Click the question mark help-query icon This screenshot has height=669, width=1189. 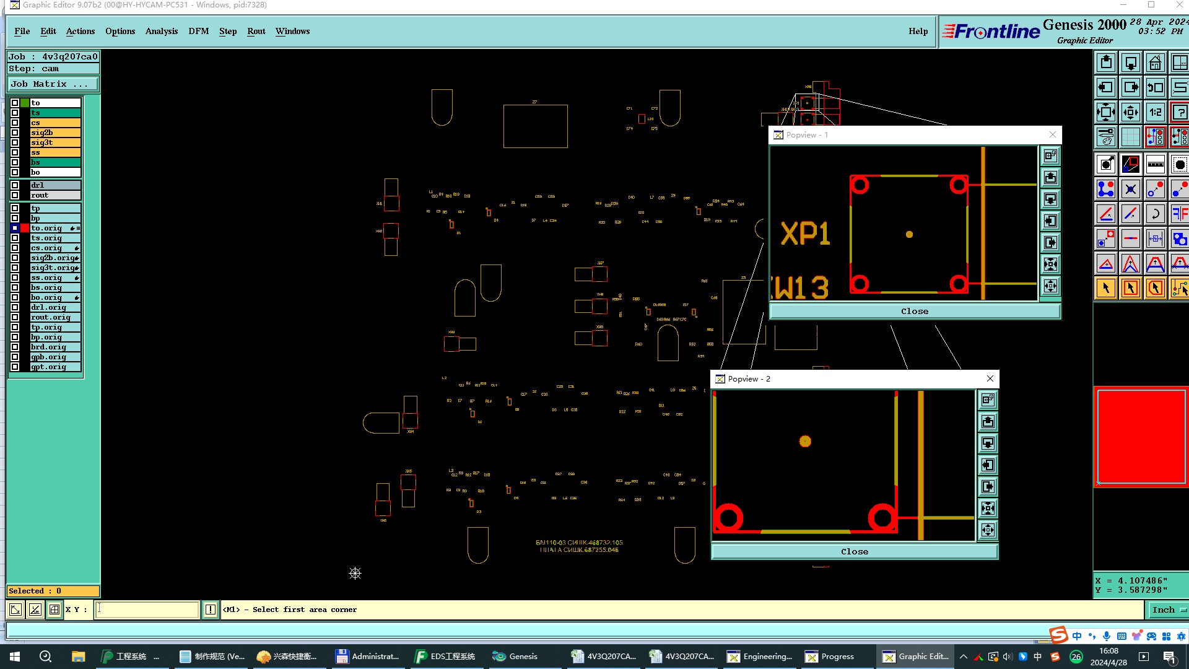pyautogui.click(x=1180, y=112)
